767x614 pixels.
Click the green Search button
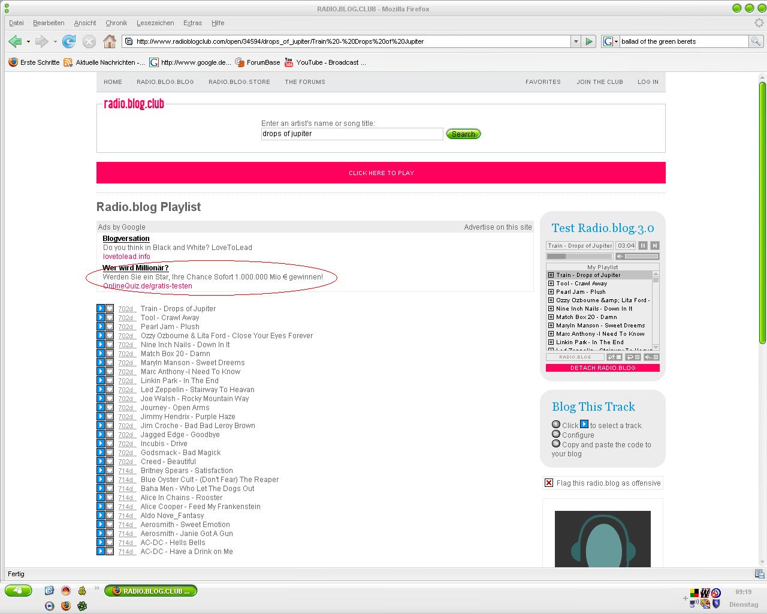click(x=463, y=134)
